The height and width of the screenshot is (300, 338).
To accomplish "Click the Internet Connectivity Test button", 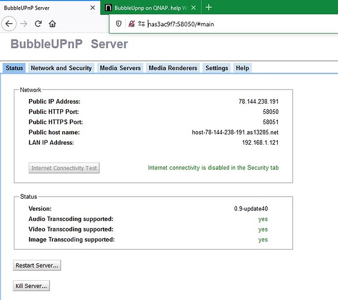I will [64, 168].
